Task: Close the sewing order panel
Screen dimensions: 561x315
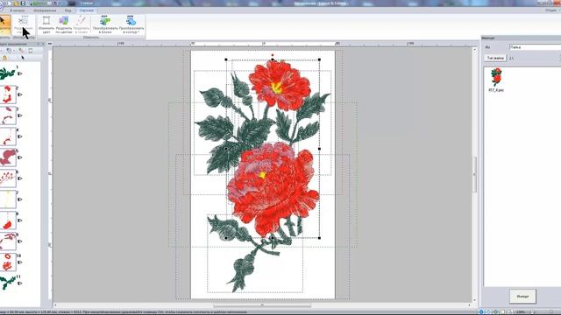Action: 43,44
